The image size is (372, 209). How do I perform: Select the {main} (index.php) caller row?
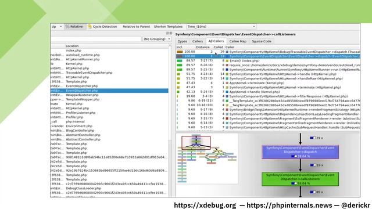[268, 60]
